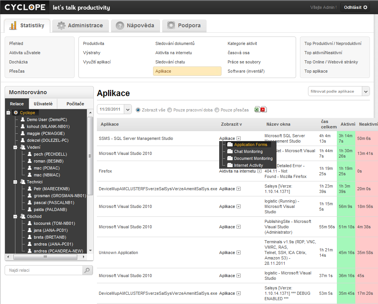Collapse the Obchod tree group
Viewport: 378px width, 304px height.
[x=15, y=216]
